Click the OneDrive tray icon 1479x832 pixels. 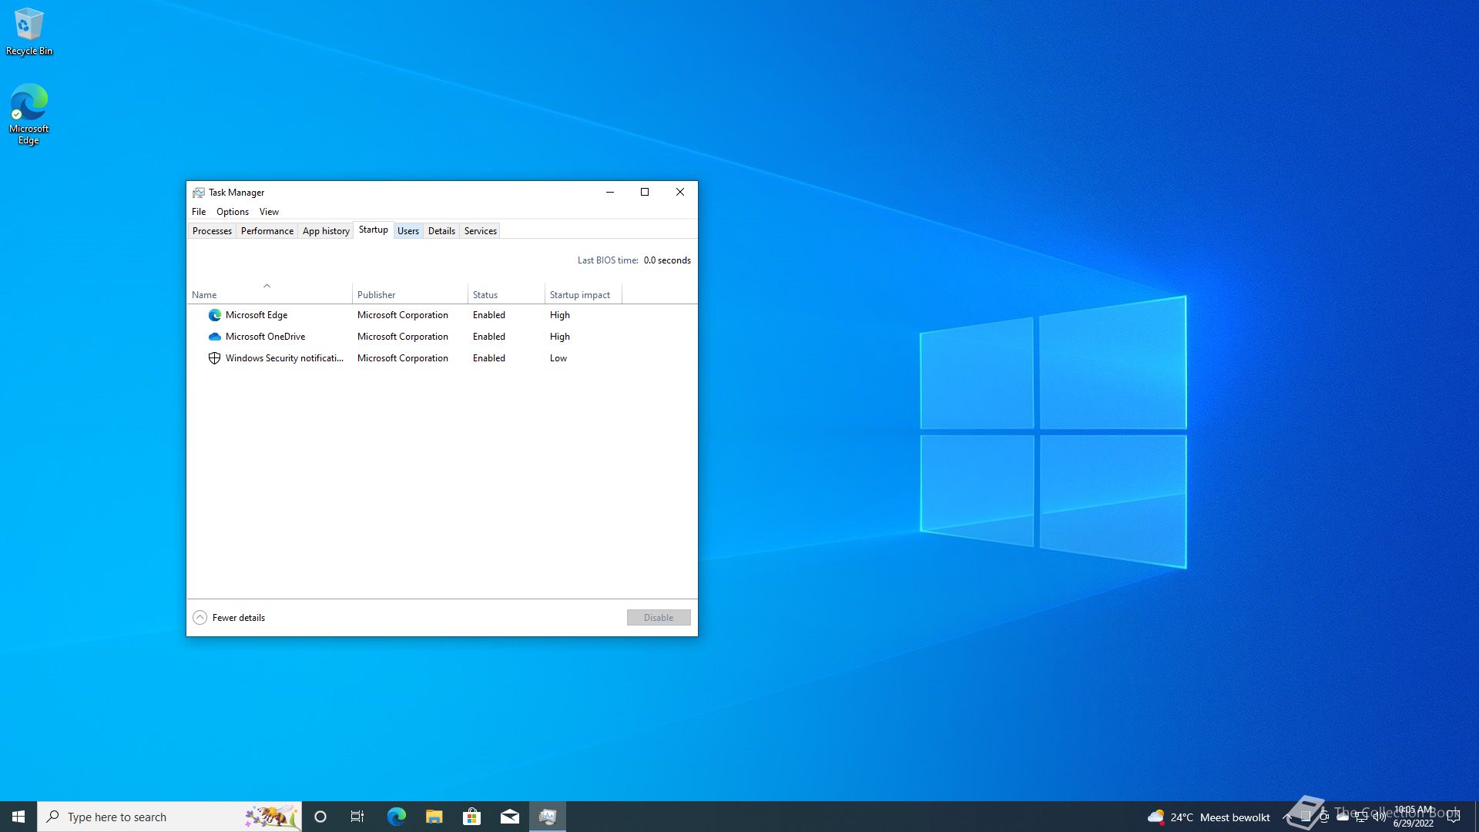(x=1343, y=817)
